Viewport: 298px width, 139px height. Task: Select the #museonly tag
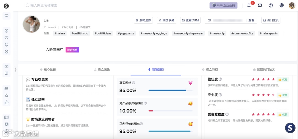pos(217,33)
